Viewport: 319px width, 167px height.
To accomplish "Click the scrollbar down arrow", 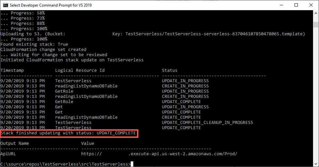I will click(316, 164).
